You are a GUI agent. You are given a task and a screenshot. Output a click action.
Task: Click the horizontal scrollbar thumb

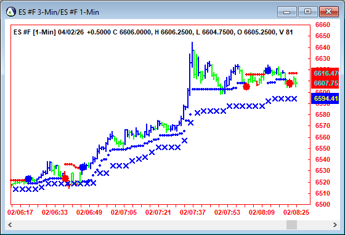pyautogui.click(x=291, y=225)
